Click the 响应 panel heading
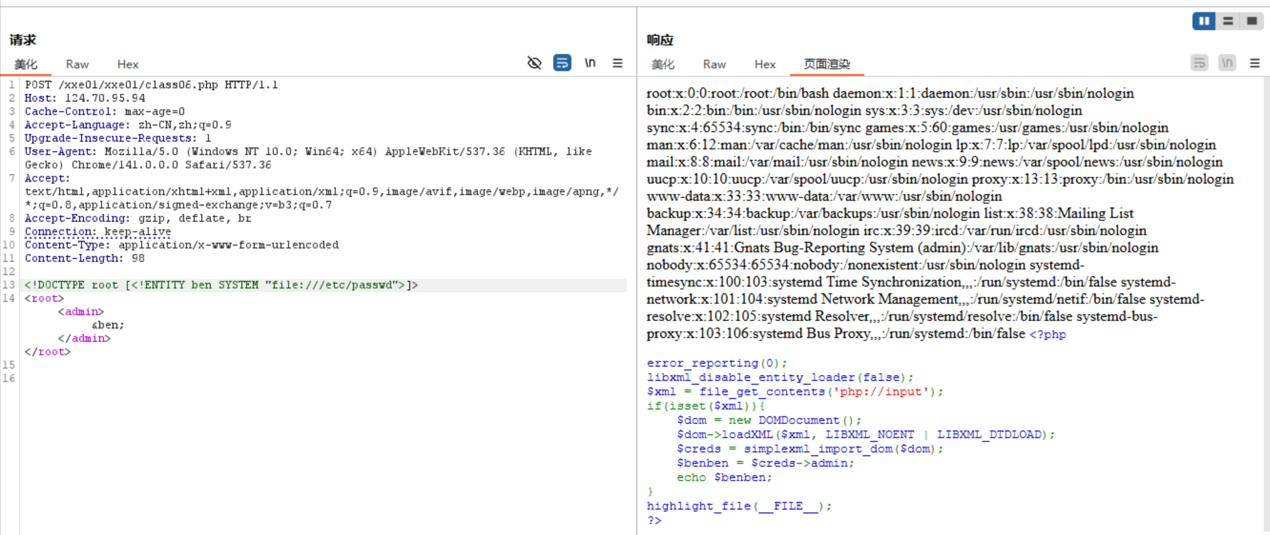 (x=660, y=40)
